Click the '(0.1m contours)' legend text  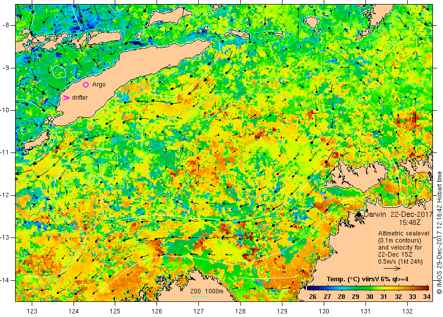click(400, 241)
